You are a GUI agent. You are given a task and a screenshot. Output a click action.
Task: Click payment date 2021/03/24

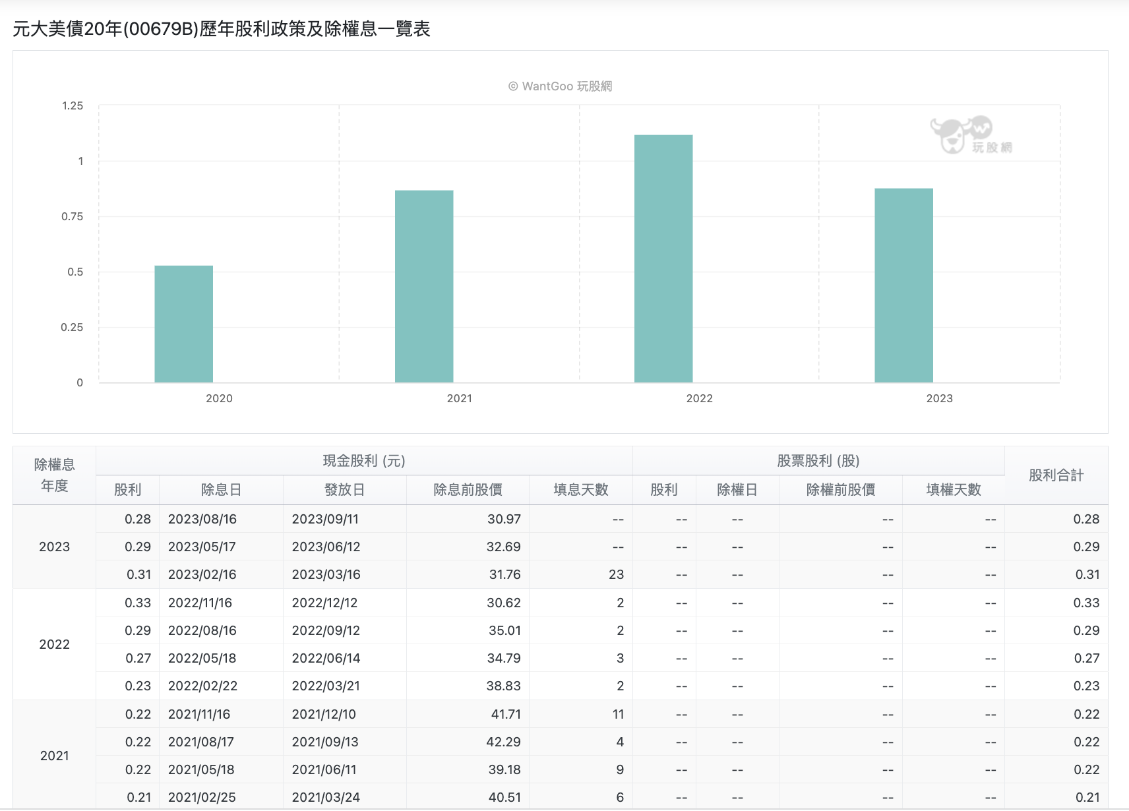point(326,798)
